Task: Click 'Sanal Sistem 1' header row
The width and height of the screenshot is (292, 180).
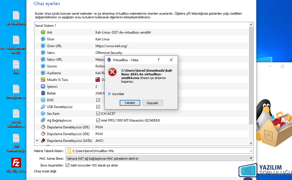Action: click(142, 26)
